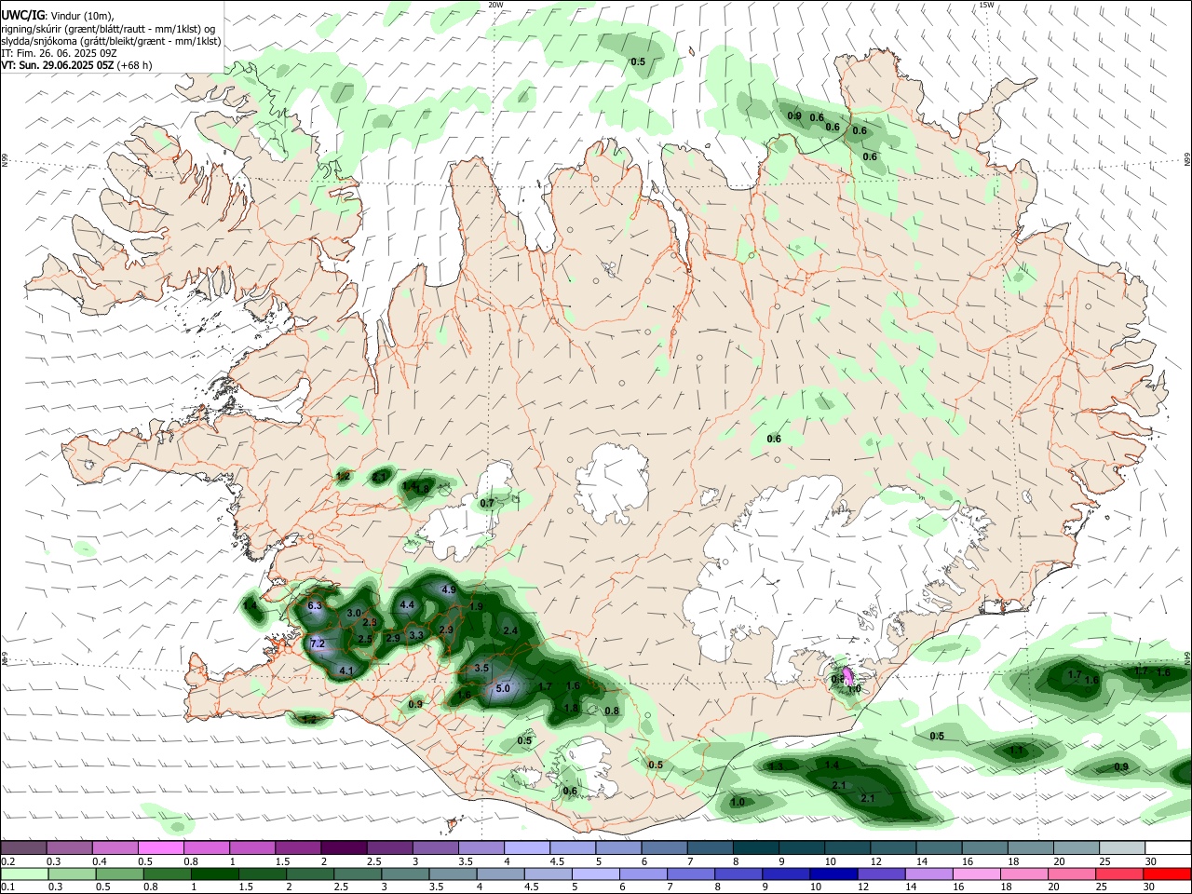The image size is (1192, 894).
Task: Click the 3.3 precipitation value
Action: coord(416,635)
